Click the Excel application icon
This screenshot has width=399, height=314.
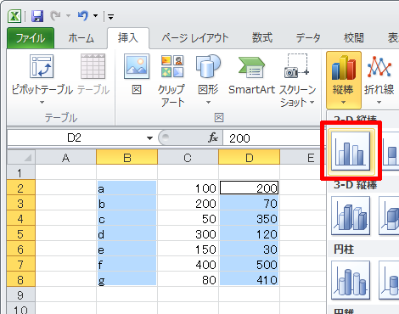[x=14, y=16]
